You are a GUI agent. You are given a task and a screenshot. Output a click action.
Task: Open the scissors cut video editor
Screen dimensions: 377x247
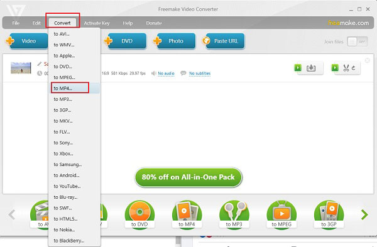pos(346,68)
